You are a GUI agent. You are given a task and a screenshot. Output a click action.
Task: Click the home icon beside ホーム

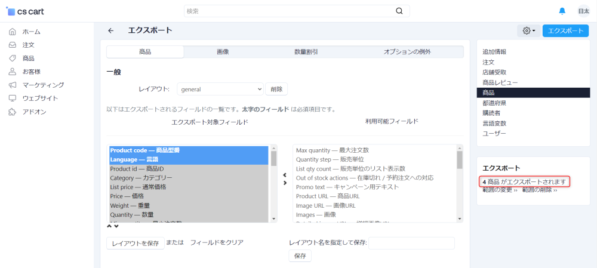coord(13,32)
